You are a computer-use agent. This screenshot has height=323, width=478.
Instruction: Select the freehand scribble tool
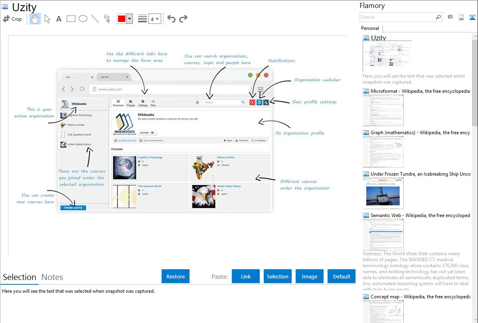tap(107, 19)
